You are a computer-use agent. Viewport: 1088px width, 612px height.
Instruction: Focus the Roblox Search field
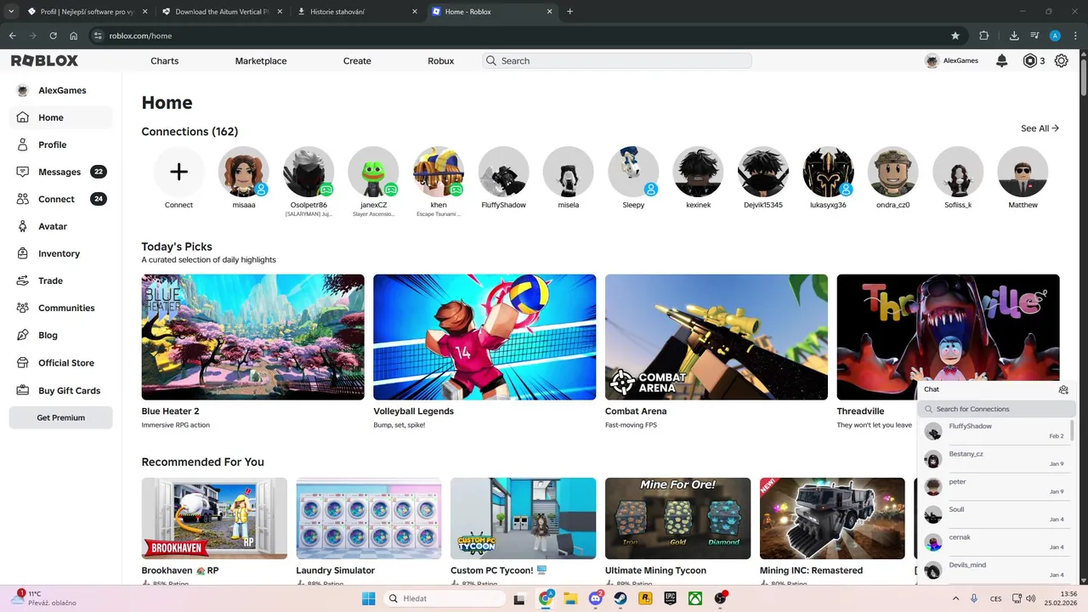(x=617, y=61)
